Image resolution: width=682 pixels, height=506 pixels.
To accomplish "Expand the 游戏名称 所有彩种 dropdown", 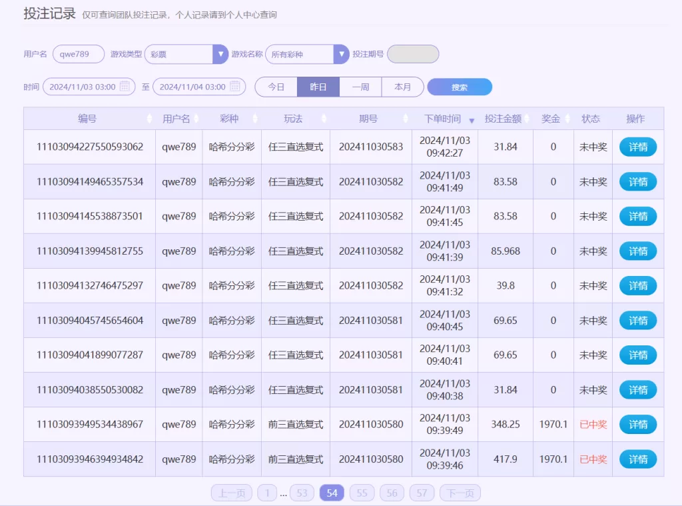I will click(342, 55).
